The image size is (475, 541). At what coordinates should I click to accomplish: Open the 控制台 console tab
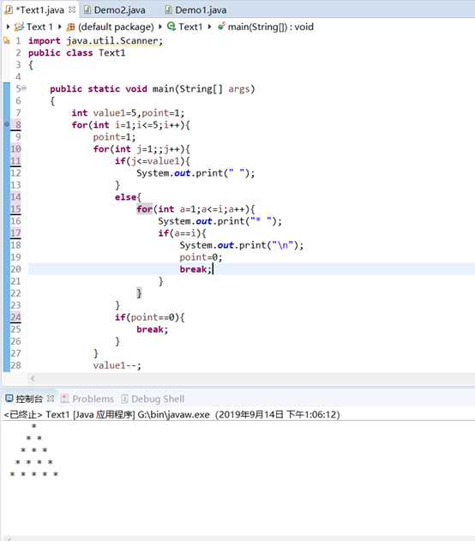tap(29, 399)
